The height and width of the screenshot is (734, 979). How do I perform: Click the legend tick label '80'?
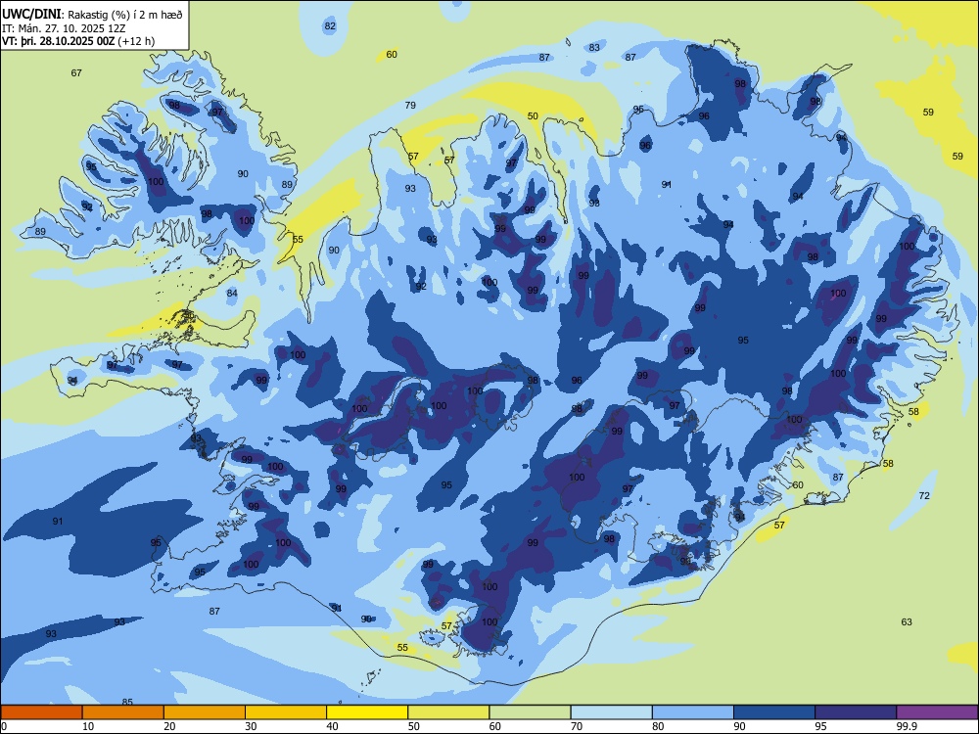[658, 726]
